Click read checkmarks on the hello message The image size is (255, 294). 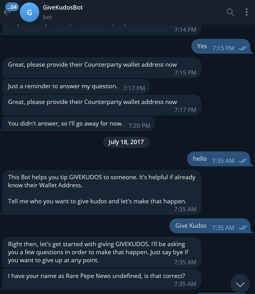pyautogui.click(x=243, y=161)
